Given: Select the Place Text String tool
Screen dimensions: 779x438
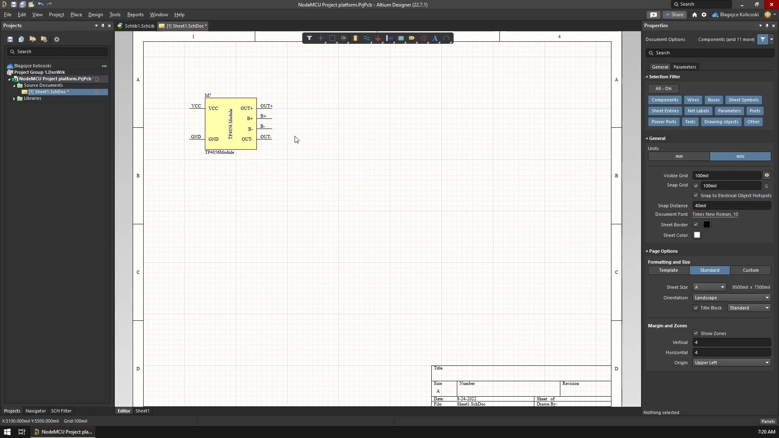Looking at the screenshot, I should (435, 38).
